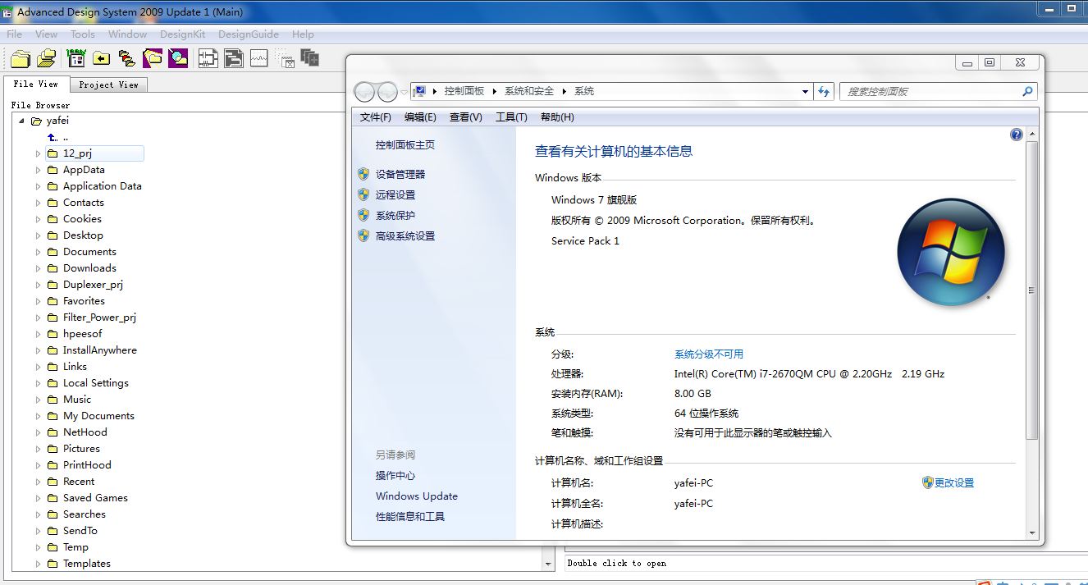The height and width of the screenshot is (585, 1088).
Task: Click the View Startup Directory toolbar icon
Action: coord(76,58)
